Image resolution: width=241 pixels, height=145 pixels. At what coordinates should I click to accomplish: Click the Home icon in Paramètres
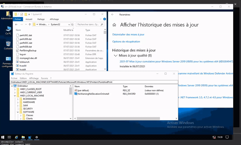[114, 25]
